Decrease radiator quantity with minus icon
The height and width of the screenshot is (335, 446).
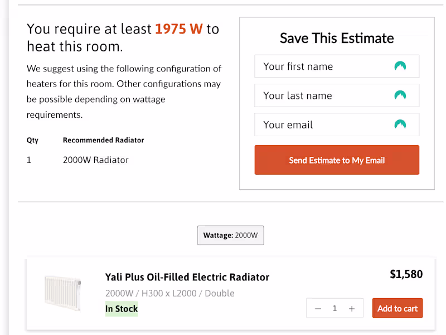(318, 309)
